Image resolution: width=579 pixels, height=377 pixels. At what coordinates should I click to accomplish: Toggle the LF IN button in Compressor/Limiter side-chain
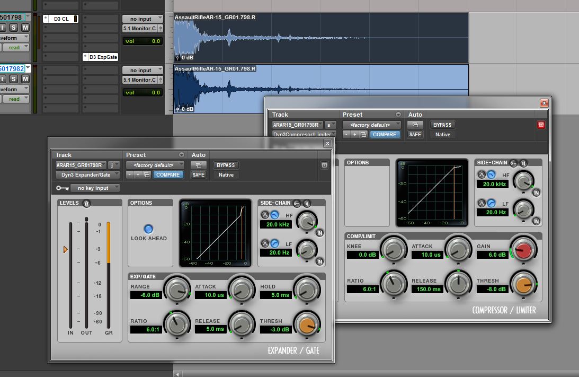tap(536, 221)
